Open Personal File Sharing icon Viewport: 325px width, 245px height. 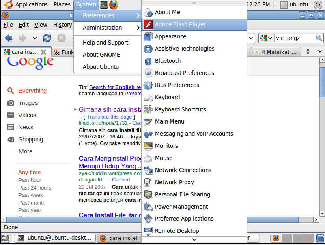point(148,195)
